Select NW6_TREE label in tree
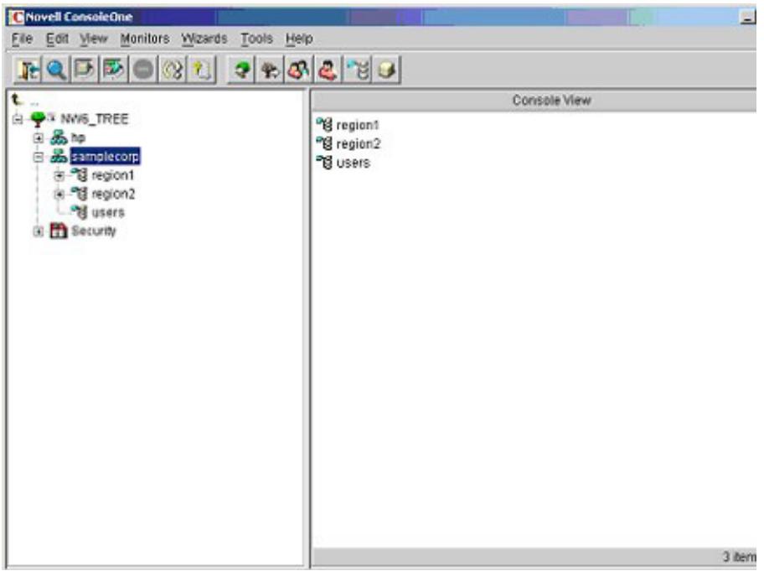 pyautogui.click(x=95, y=119)
